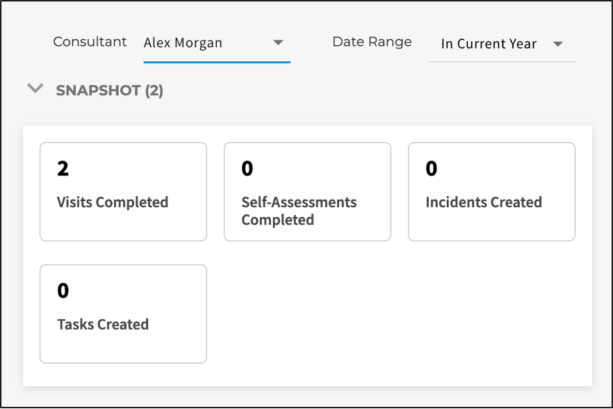Click the Visits Completed label text
Image resolution: width=613 pixels, height=409 pixels.
[113, 202]
